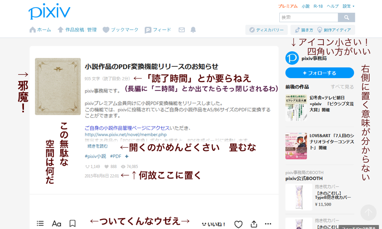This screenshot has width=382, height=229.
Task: Open the pixiv事務局 user name
Action: pyautogui.click(x=314, y=59)
